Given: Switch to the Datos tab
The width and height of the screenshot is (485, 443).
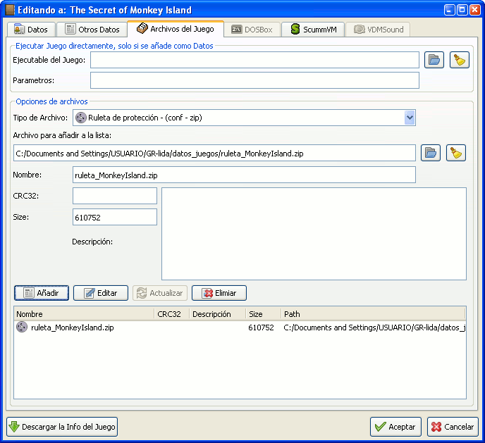Looking at the screenshot, I should tap(31, 30).
